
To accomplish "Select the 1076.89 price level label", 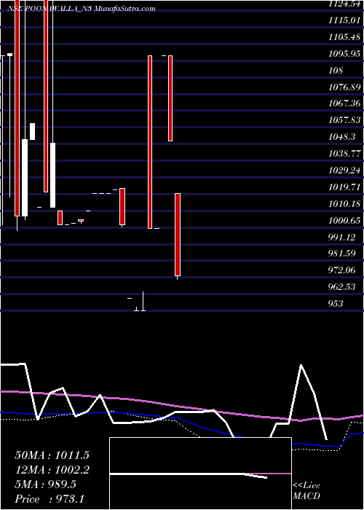I will pos(344,87).
